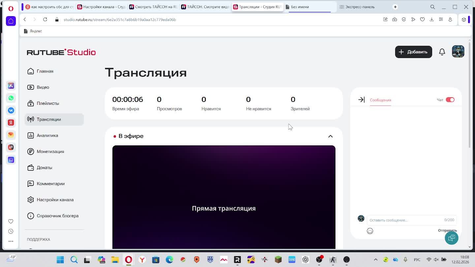Click the Время эфира timer 00:00:06
This screenshot has height=267, width=475.
(128, 100)
